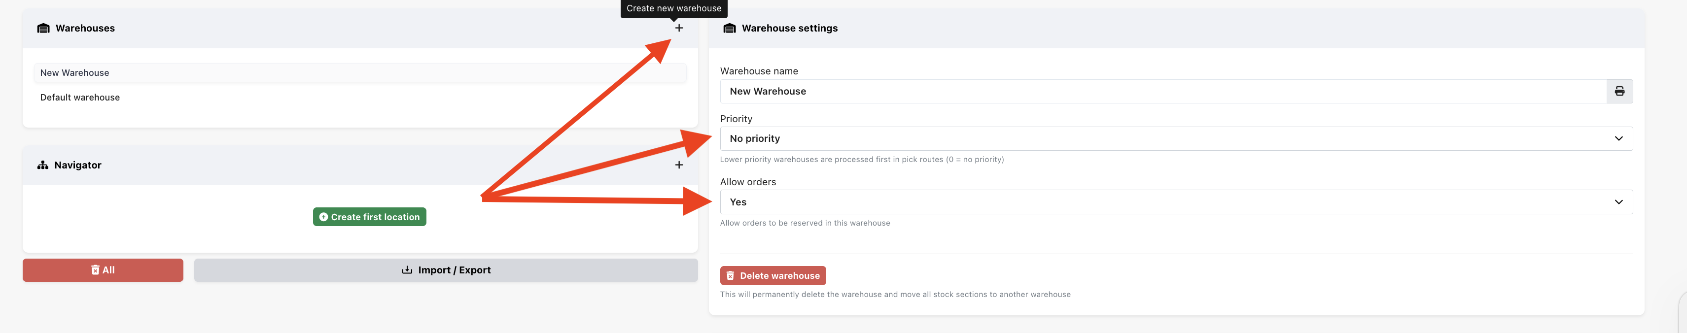Open Import / Export
Viewport: 1687px width, 333px height.
pos(445,270)
